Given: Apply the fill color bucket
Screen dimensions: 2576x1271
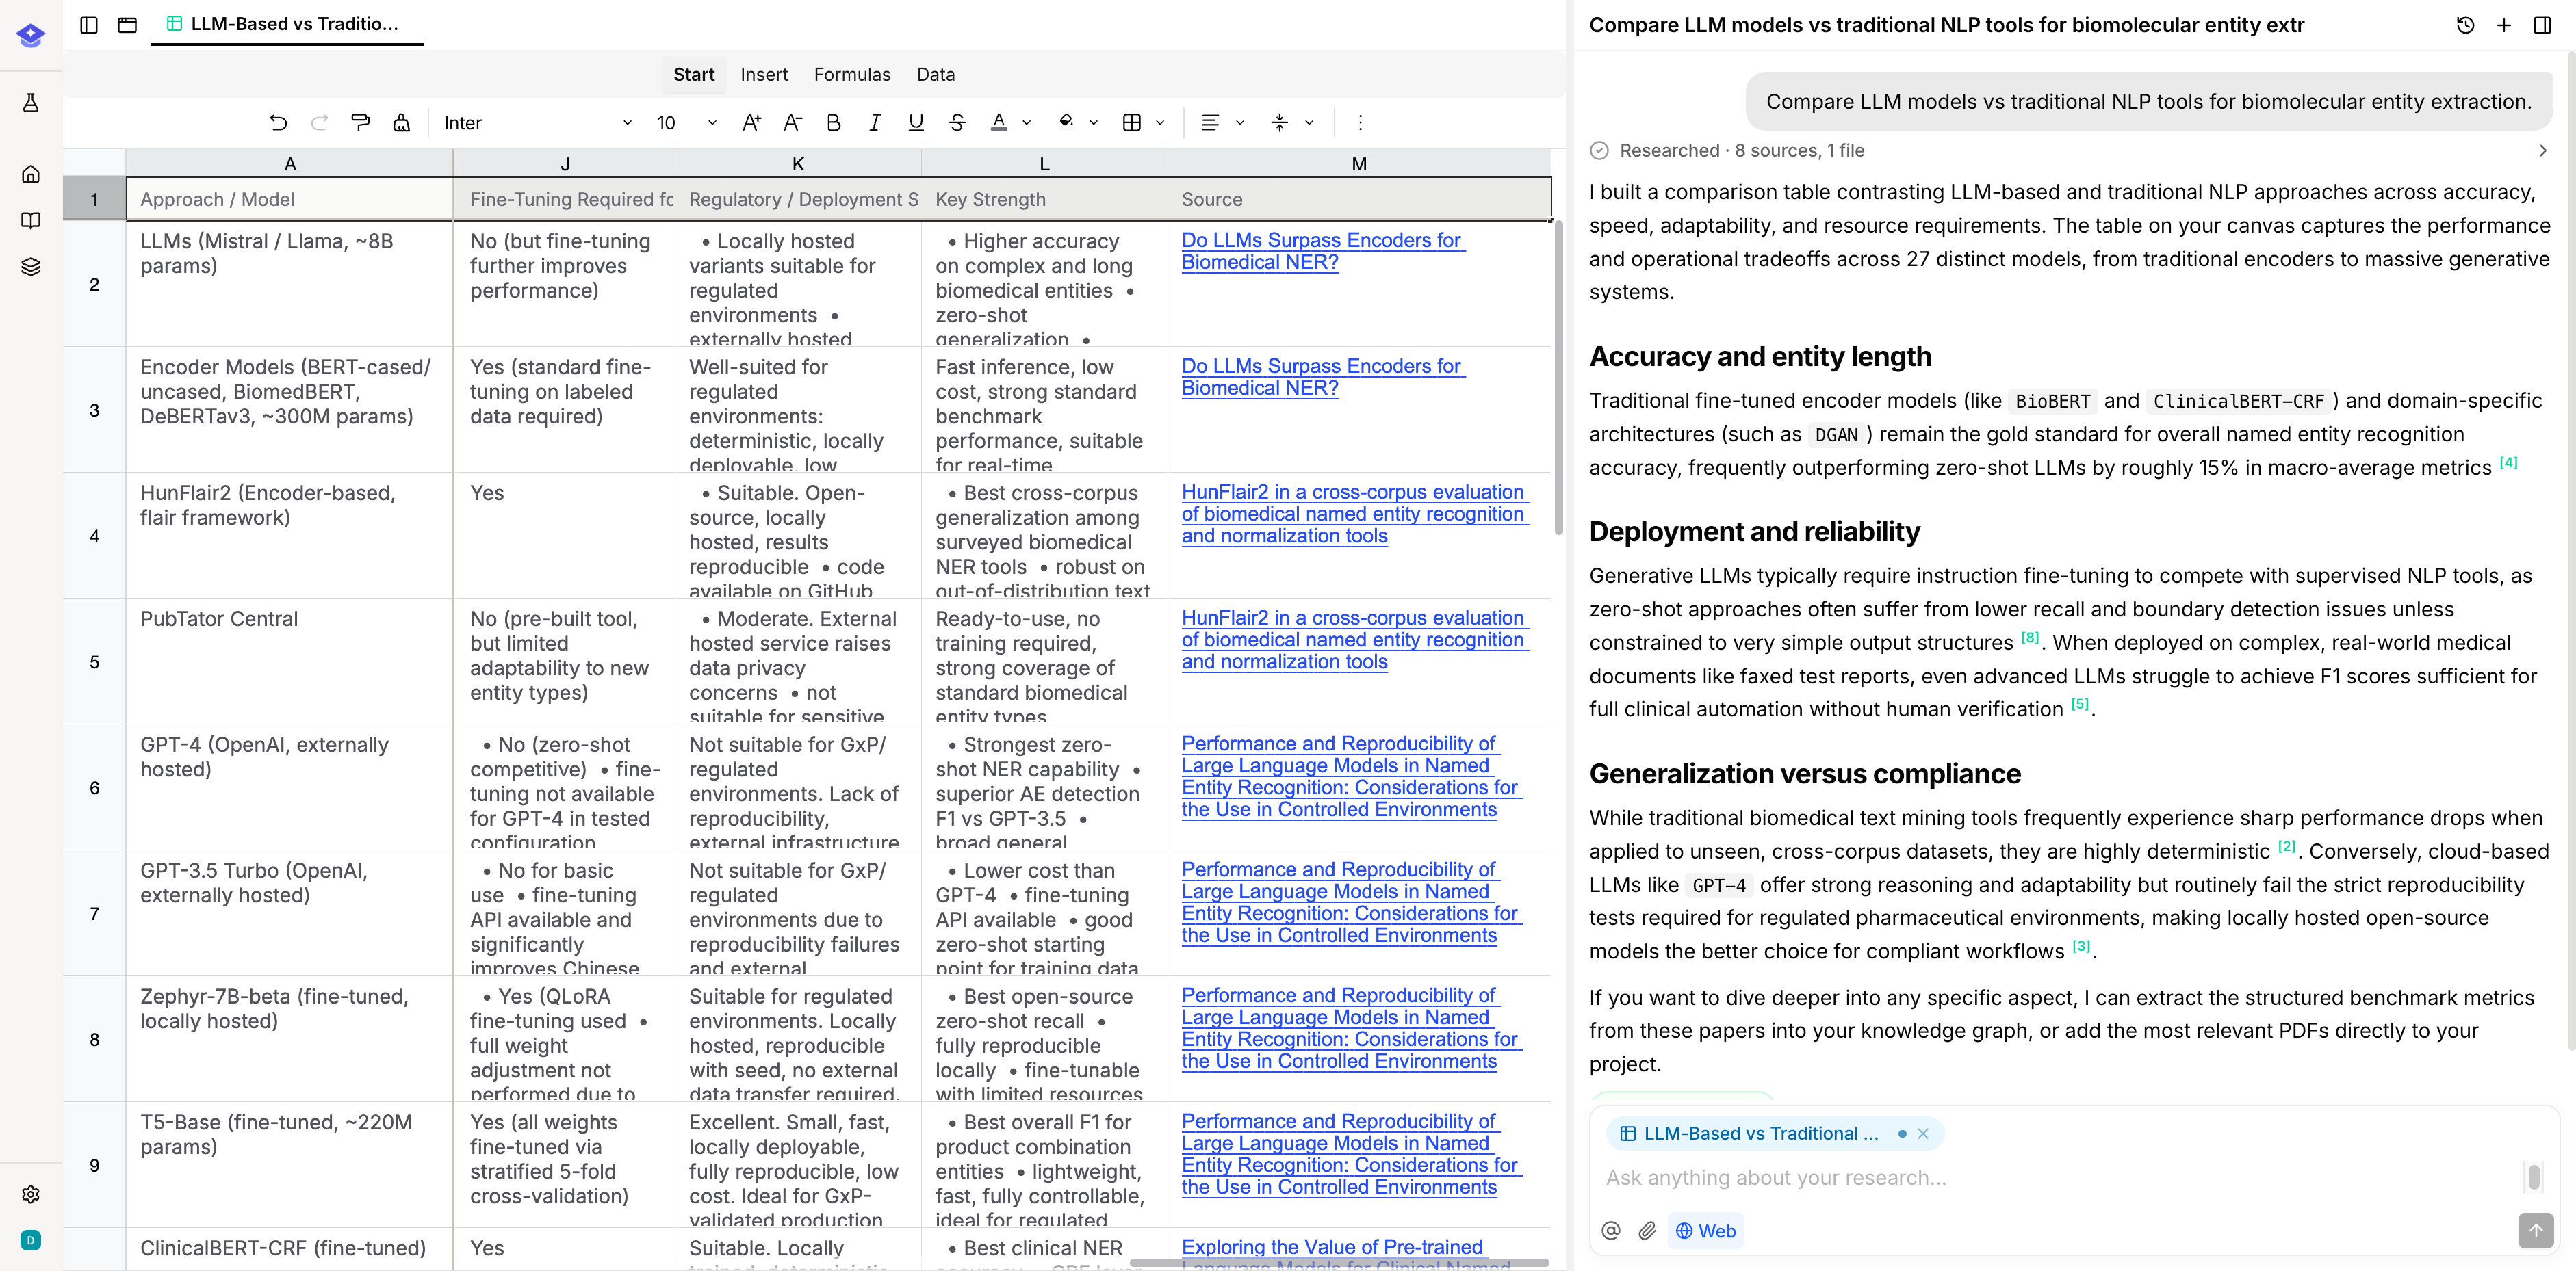Looking at the screenshot, I should [x=1066, y=123].
